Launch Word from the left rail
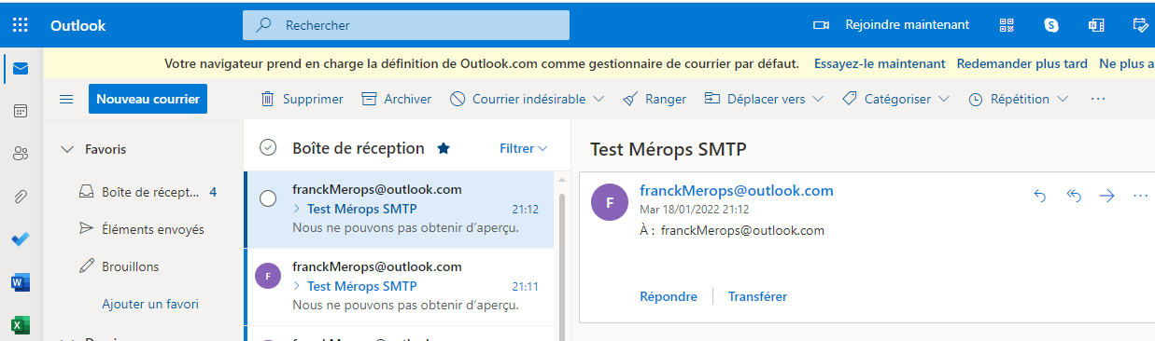This screenshot has width=1155, height=341. pyautogui.click(x=21, y=282)
